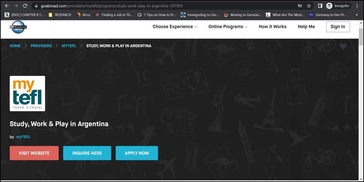Image resolution: width=364 pixels, height=182 pixels.
Task: Expand the Choose Experience menu
Action: (175, 27)
